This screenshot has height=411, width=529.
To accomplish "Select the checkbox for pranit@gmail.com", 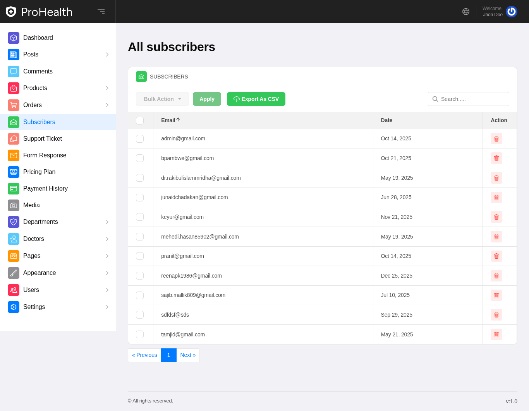I will click(140, 256).
